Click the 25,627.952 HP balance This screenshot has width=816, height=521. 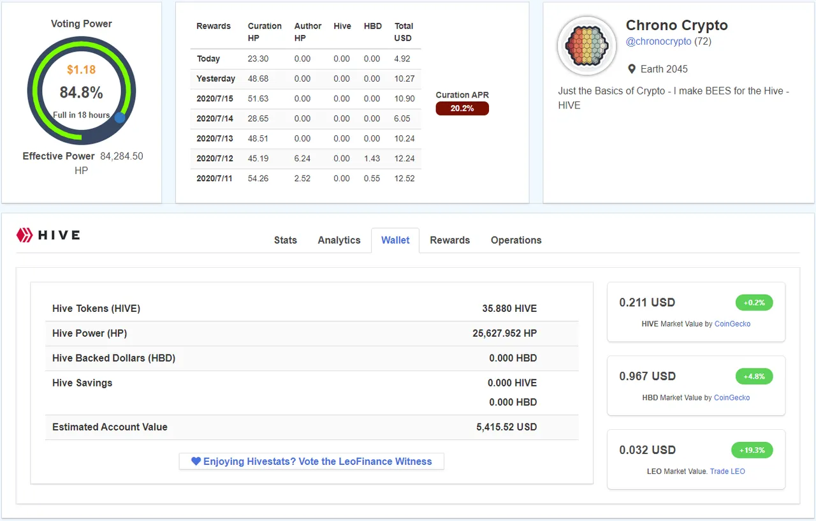click(x=505, y=334)
